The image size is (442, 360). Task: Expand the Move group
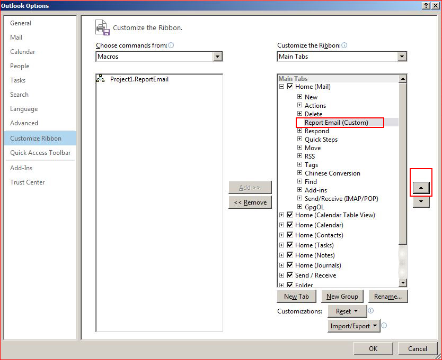[x=299, y=147]
